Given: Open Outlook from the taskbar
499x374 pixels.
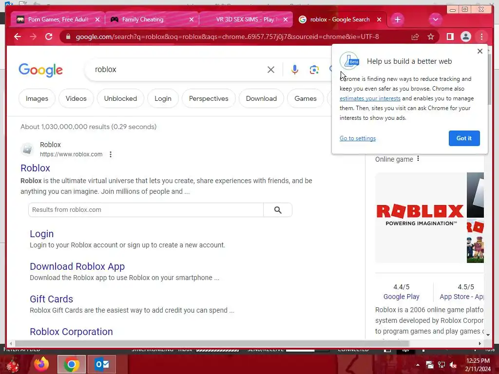Looking at the screenshot, I should [x=102, y=364].
